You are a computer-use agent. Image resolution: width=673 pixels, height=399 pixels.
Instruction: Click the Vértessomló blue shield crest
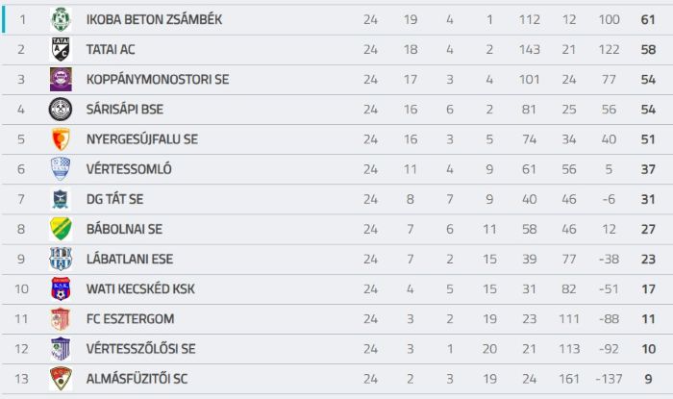click(61, 169)
